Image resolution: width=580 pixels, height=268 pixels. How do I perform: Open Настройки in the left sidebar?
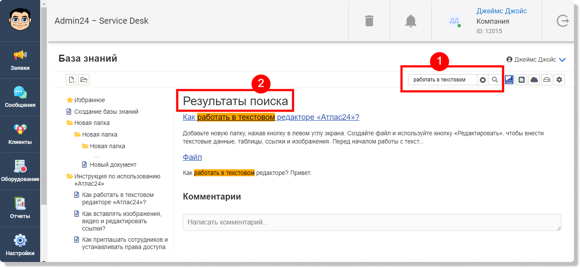pos(20,246)
